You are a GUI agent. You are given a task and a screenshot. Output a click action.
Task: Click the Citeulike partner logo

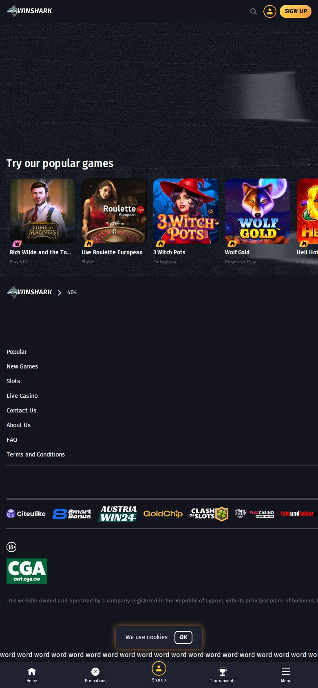pos(26,514)
